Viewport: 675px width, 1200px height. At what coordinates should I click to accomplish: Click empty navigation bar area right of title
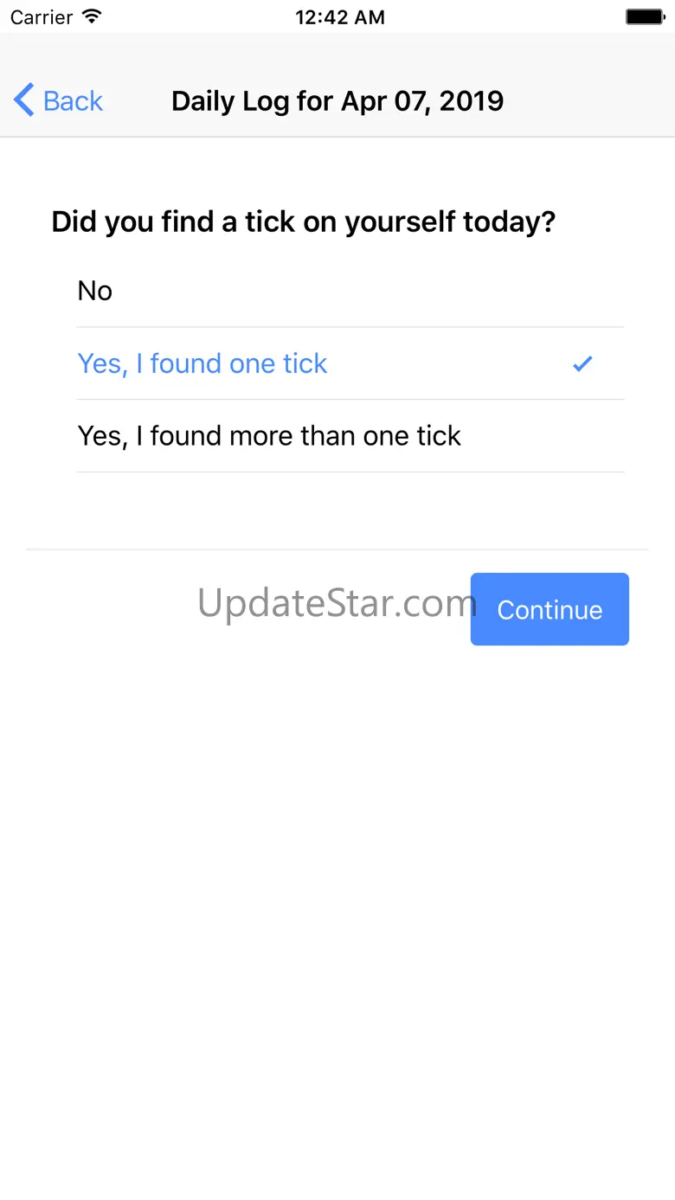[x=588, y=101]
